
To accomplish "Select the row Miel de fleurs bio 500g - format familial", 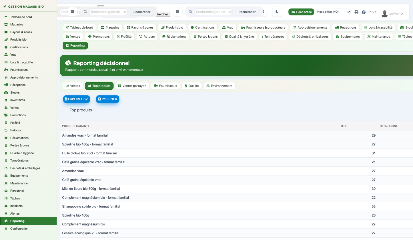I will (237, 189).
